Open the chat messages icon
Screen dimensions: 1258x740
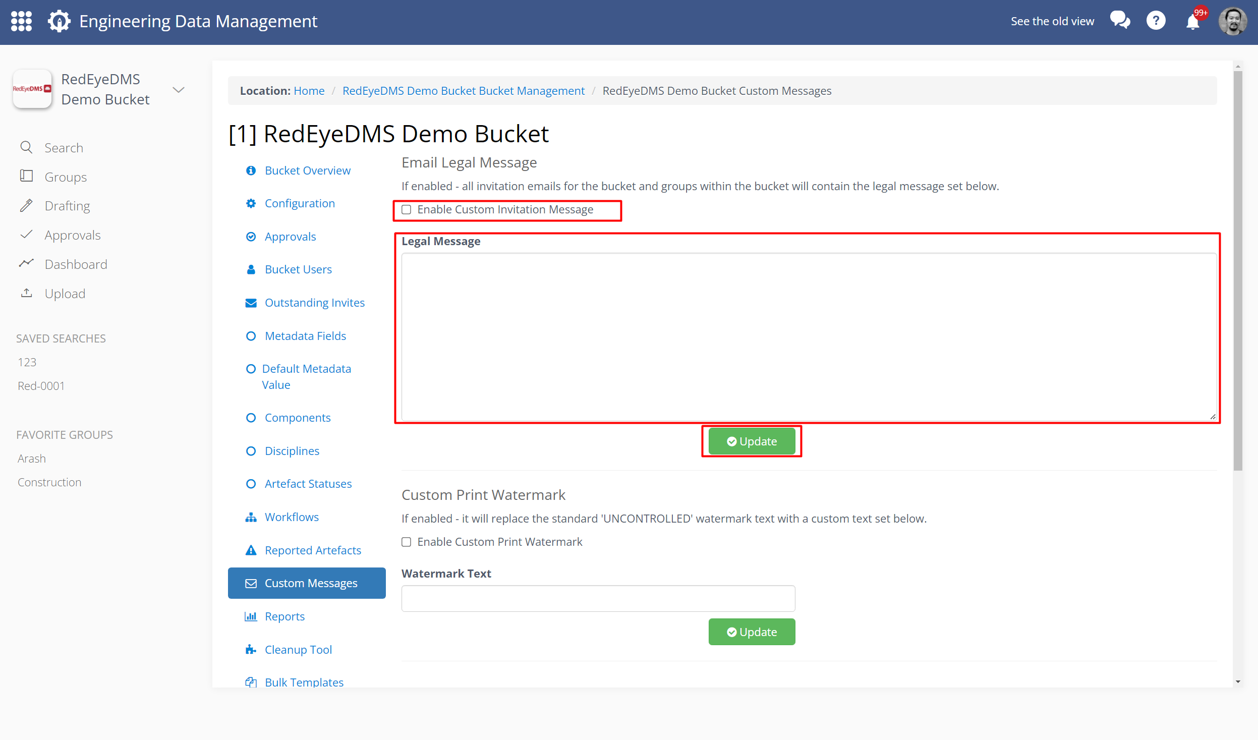pyautogui.click(x=1121, y=21)
